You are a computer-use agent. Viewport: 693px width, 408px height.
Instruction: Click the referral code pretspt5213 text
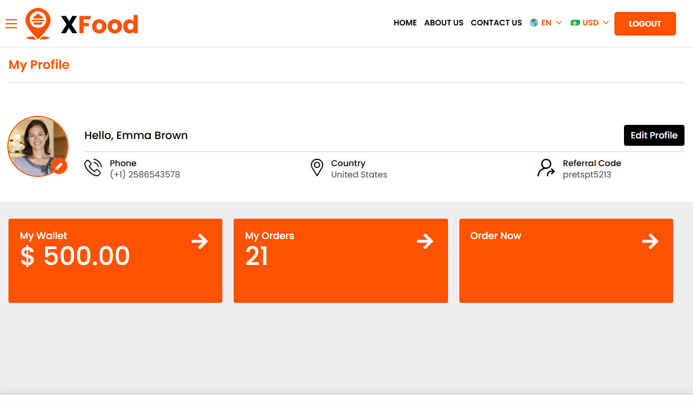(587, 175)
